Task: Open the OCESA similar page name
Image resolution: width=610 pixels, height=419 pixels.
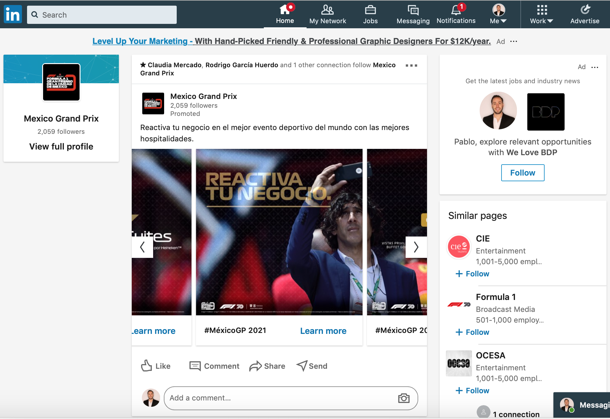Action: tap(491, 356)
